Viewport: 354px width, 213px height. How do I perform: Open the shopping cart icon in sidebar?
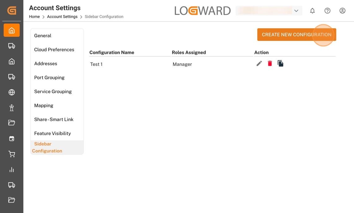(11, 154)
